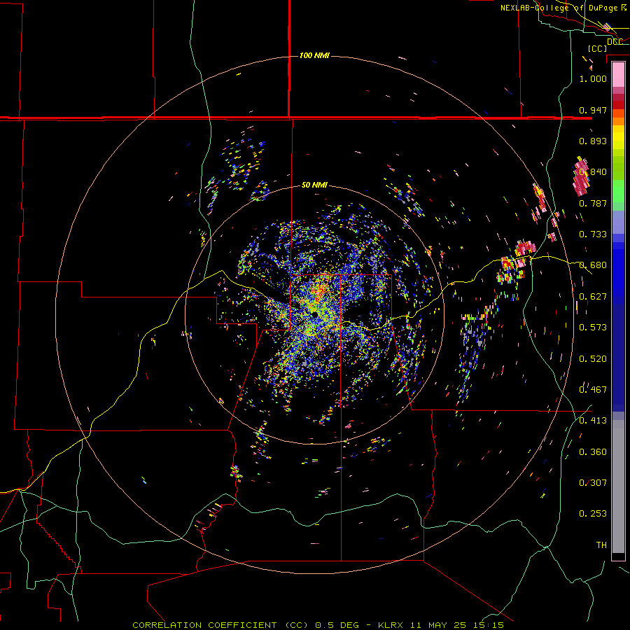630x630 pixels.
Task: Click the 0.627 legend value
Action: 593,297
